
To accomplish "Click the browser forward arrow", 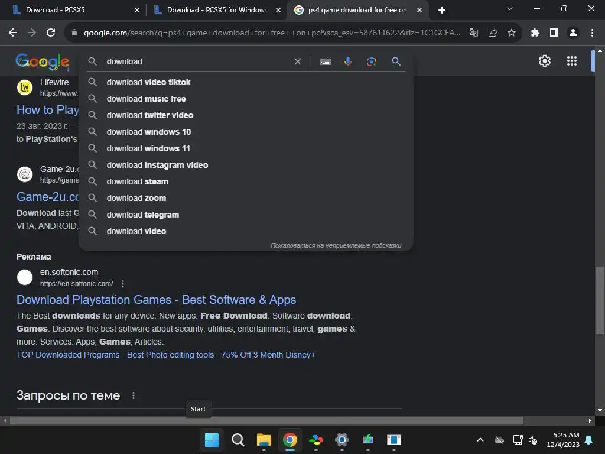I will tap(32, 33).
